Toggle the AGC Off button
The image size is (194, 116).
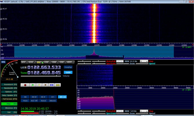[x=34, y=101]
